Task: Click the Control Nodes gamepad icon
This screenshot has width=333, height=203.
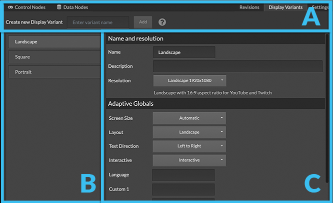Action: pyautogui.click(x=10, y=7)
